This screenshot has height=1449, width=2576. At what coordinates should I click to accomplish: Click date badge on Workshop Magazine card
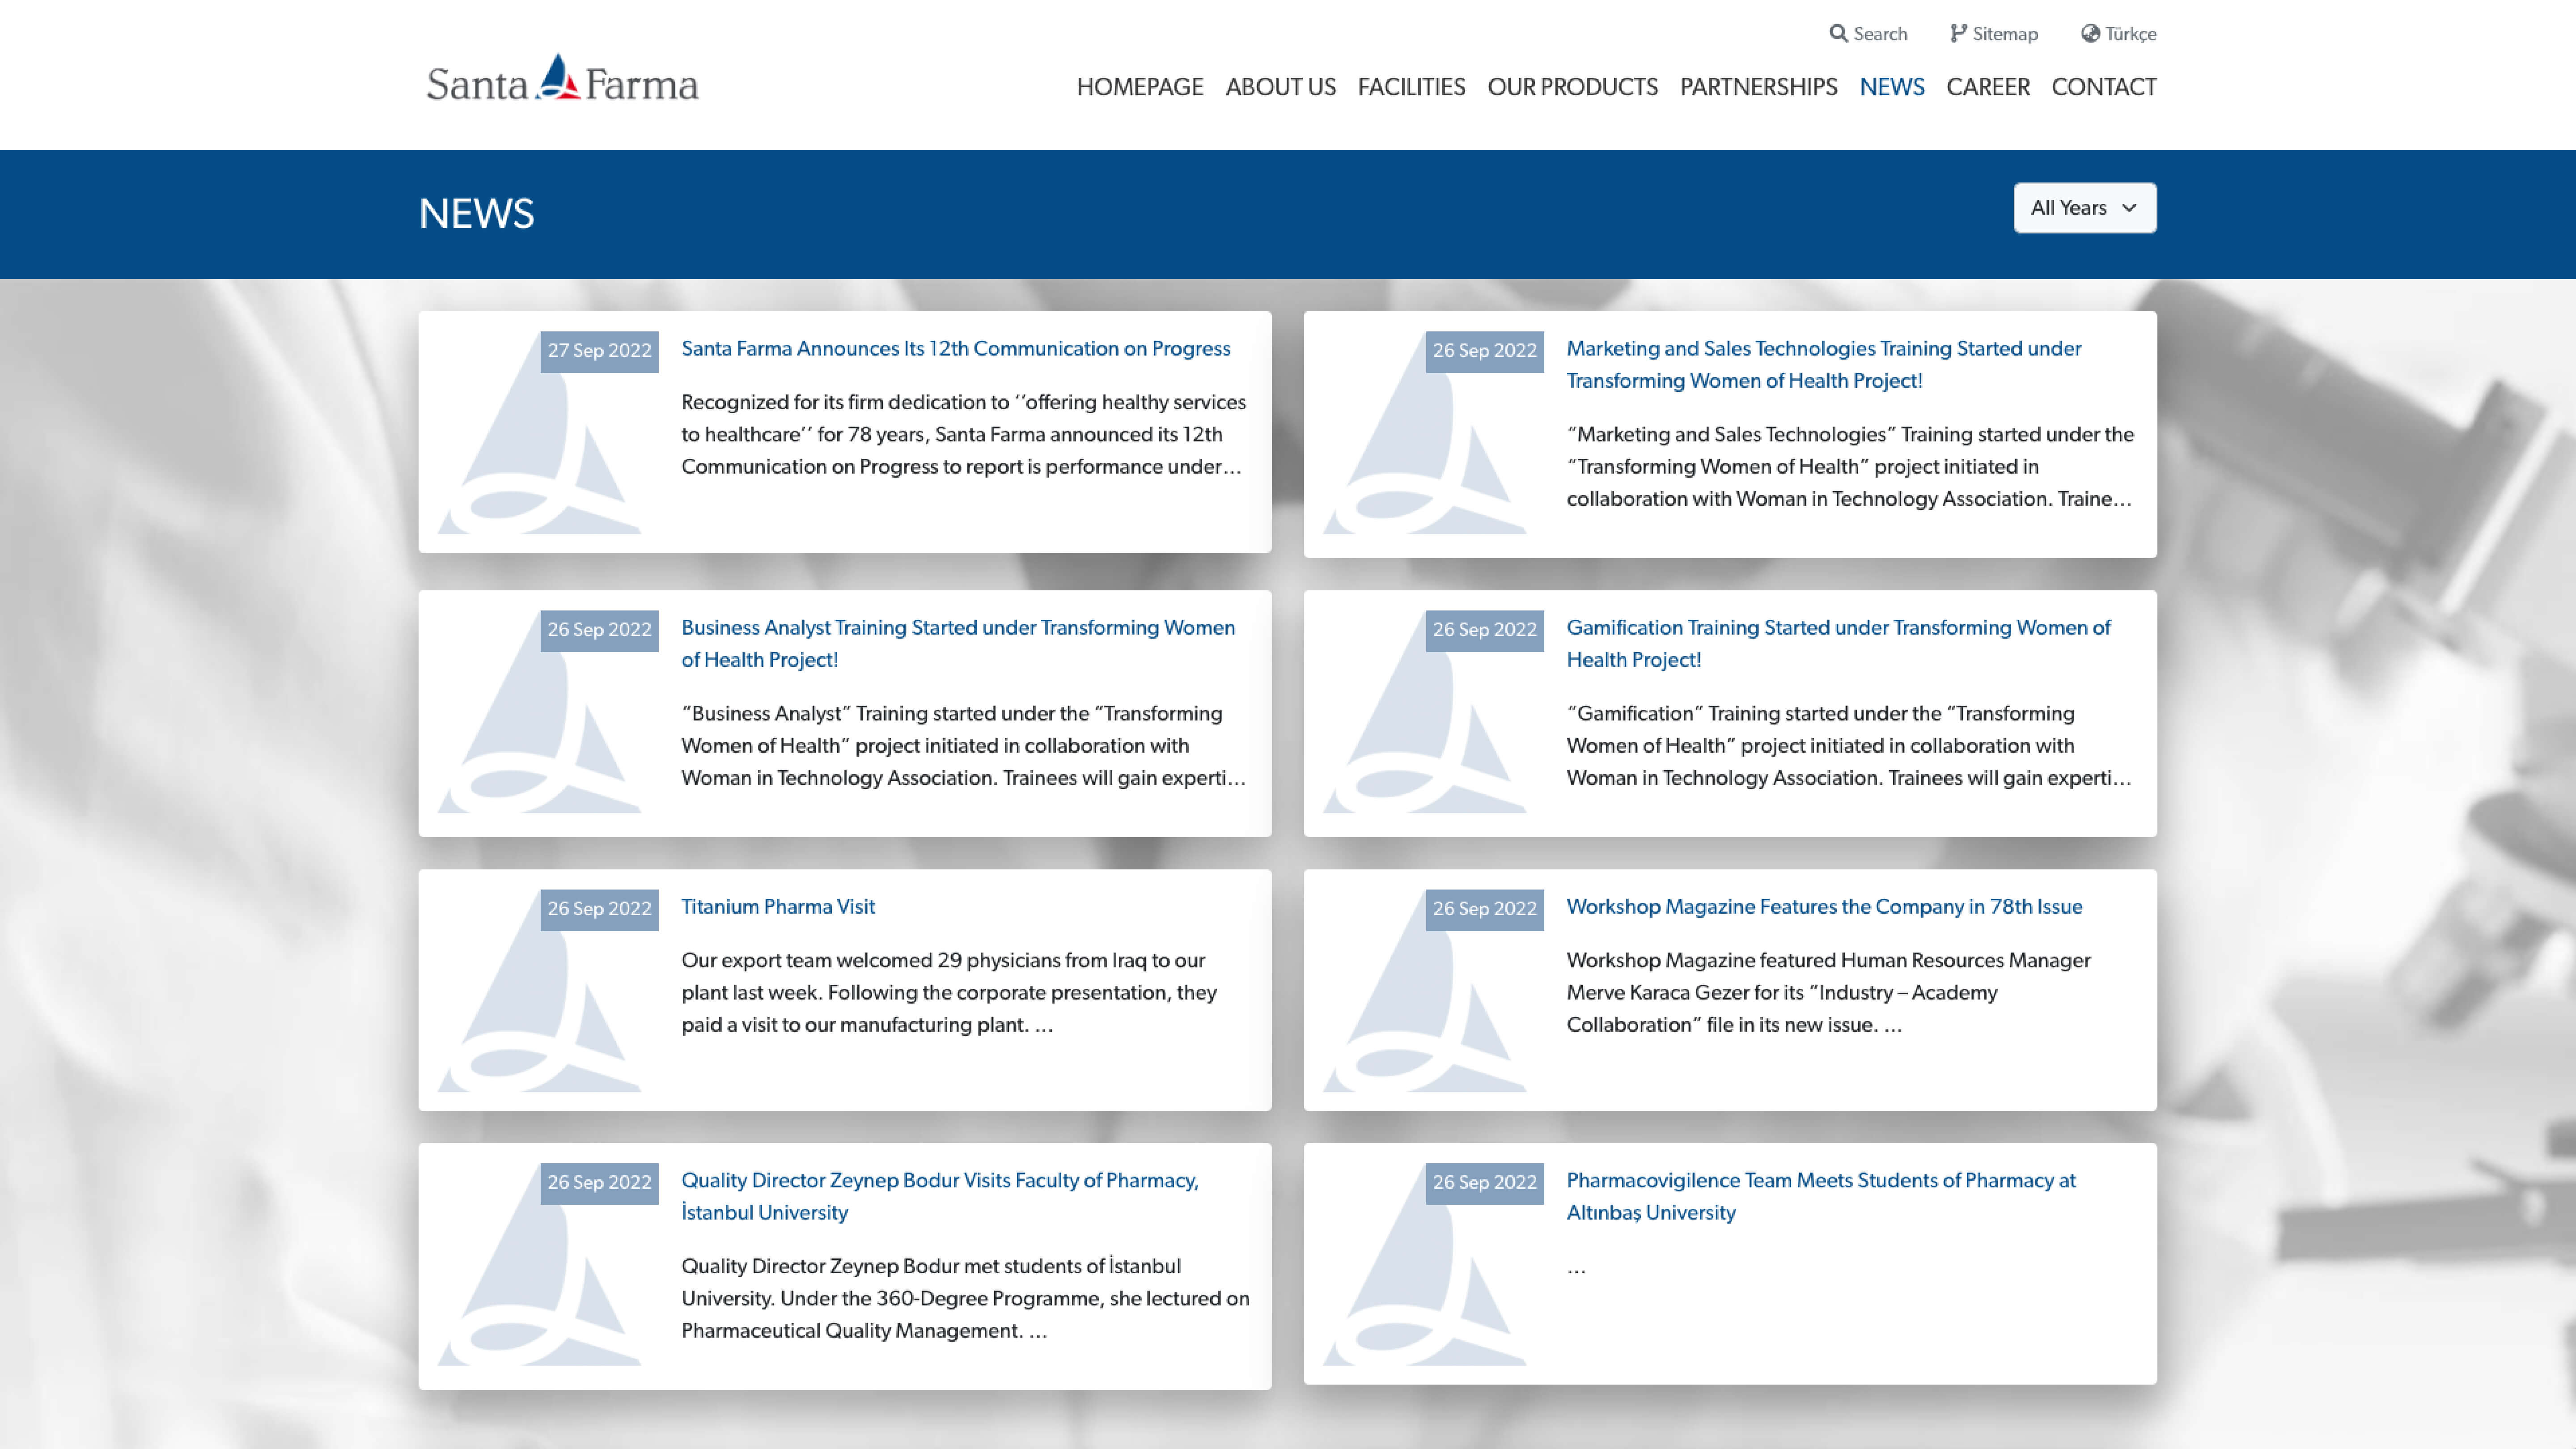coord(1484,909)
